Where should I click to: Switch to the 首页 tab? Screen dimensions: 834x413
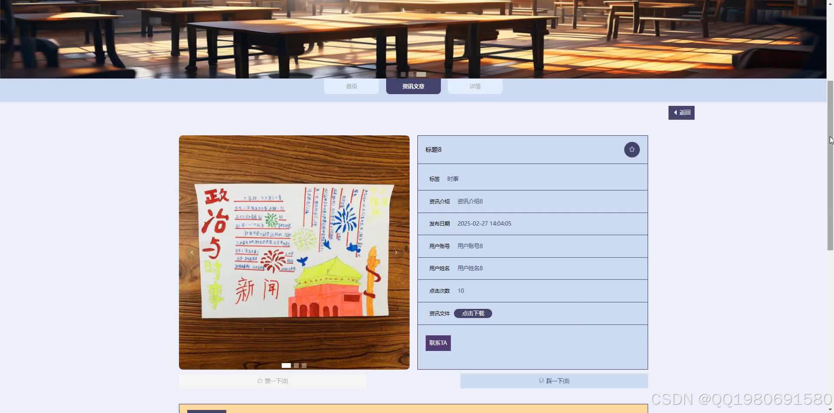[x=351, y=86]
